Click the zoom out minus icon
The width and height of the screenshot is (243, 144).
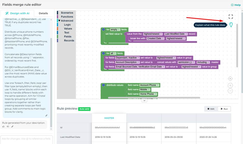tap(230, 91)
